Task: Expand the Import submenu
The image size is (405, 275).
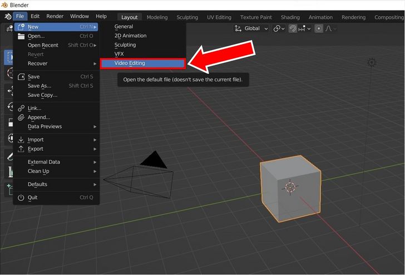Action: pos(56,140)
